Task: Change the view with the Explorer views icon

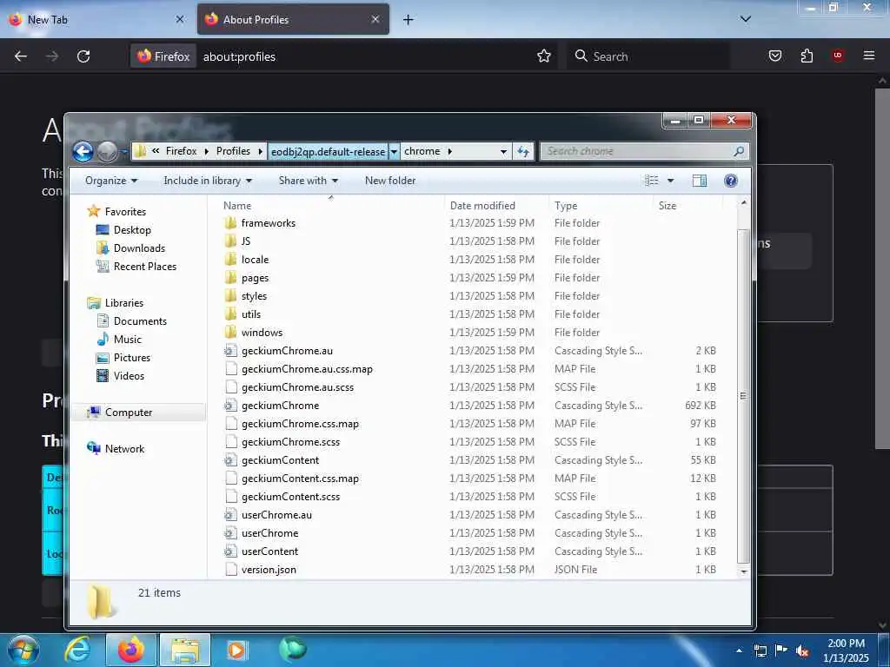Action: click(652, 181)
